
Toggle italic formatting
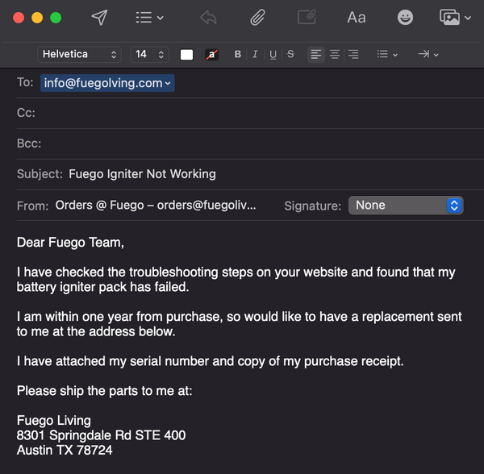pos(255,55)
